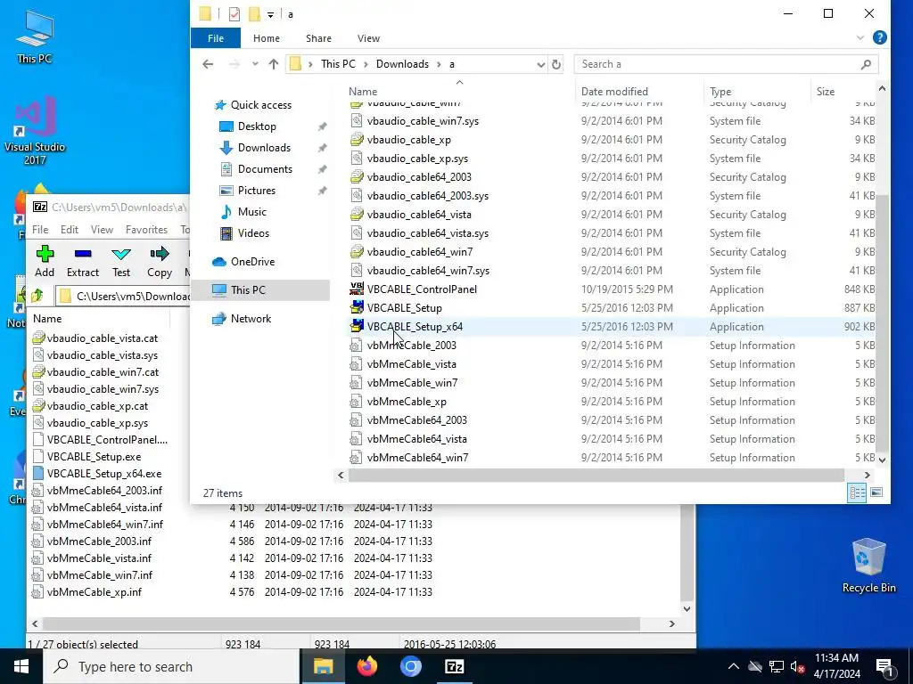This screenshot has width=913, height=684.
Task: Switch to details view layout icon
Action: [x=857, y=493]
